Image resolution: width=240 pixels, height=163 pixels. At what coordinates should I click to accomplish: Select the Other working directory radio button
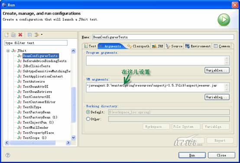tap(88, 119)
